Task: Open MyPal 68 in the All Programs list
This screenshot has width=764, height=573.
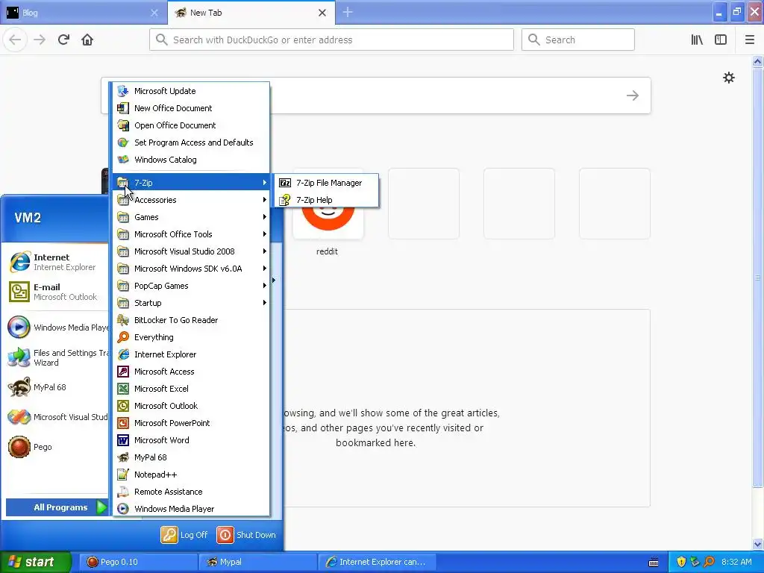Action: click(x=191, y=457)
